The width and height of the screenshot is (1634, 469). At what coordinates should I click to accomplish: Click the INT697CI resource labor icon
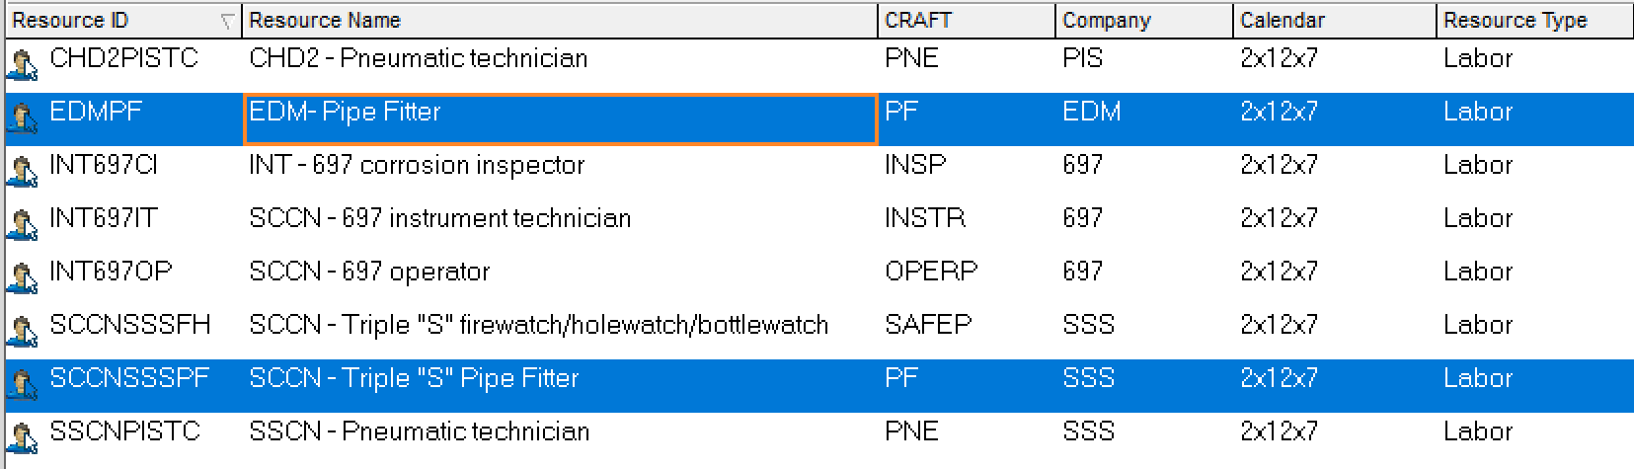pos(22,172)
